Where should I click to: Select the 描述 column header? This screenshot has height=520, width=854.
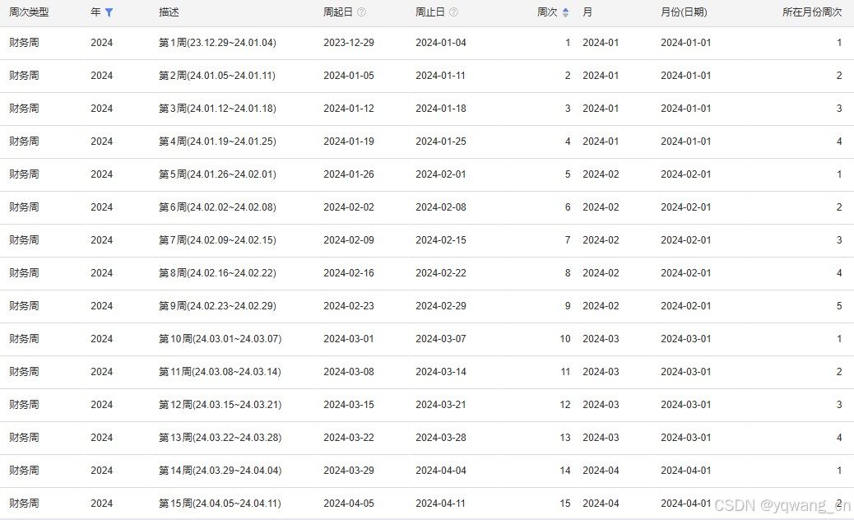pos(169,12)
